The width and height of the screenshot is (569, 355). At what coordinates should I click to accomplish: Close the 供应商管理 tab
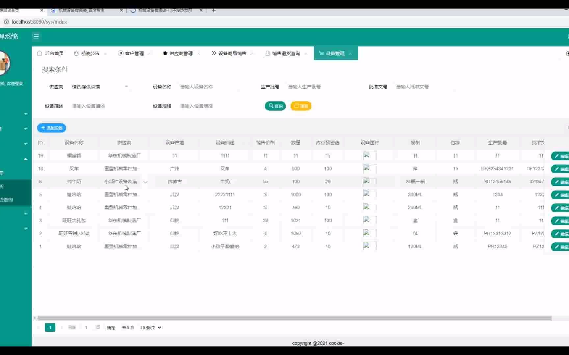tap(199, 54)
